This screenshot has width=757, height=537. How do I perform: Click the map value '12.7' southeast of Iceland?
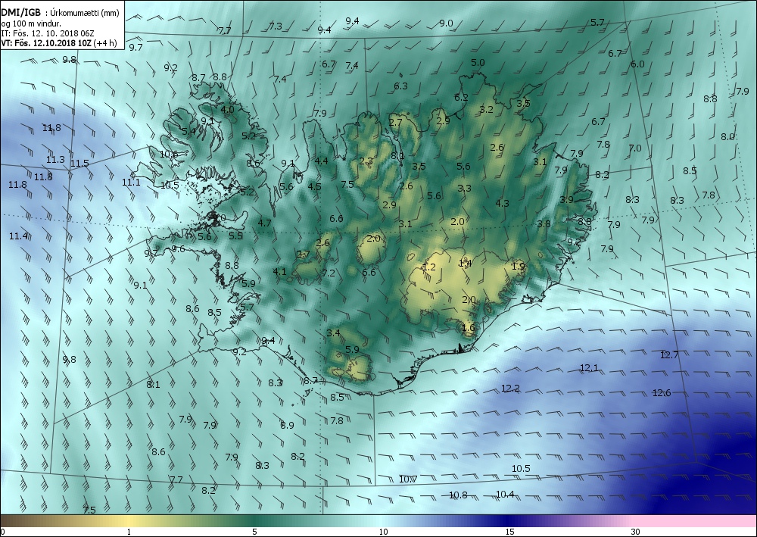[669, 355]
